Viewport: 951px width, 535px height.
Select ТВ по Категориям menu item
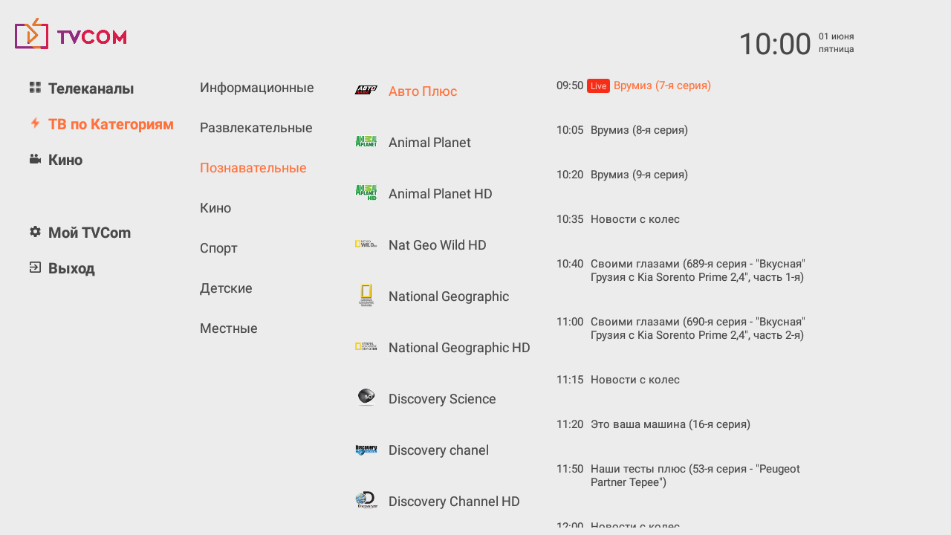click(111, 124)
